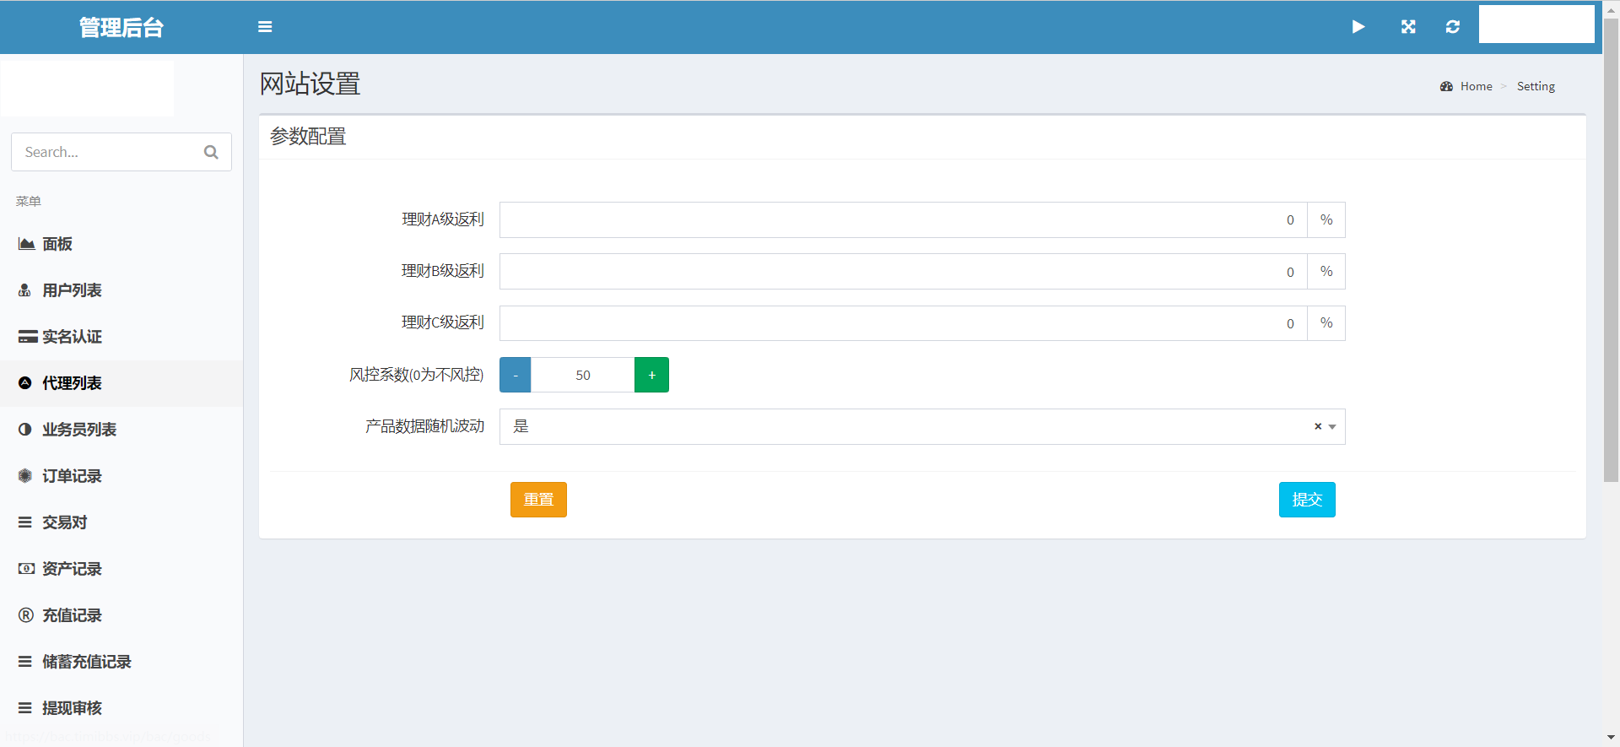
Task: Open 充值记录 menu item
Action: (121, 615)
